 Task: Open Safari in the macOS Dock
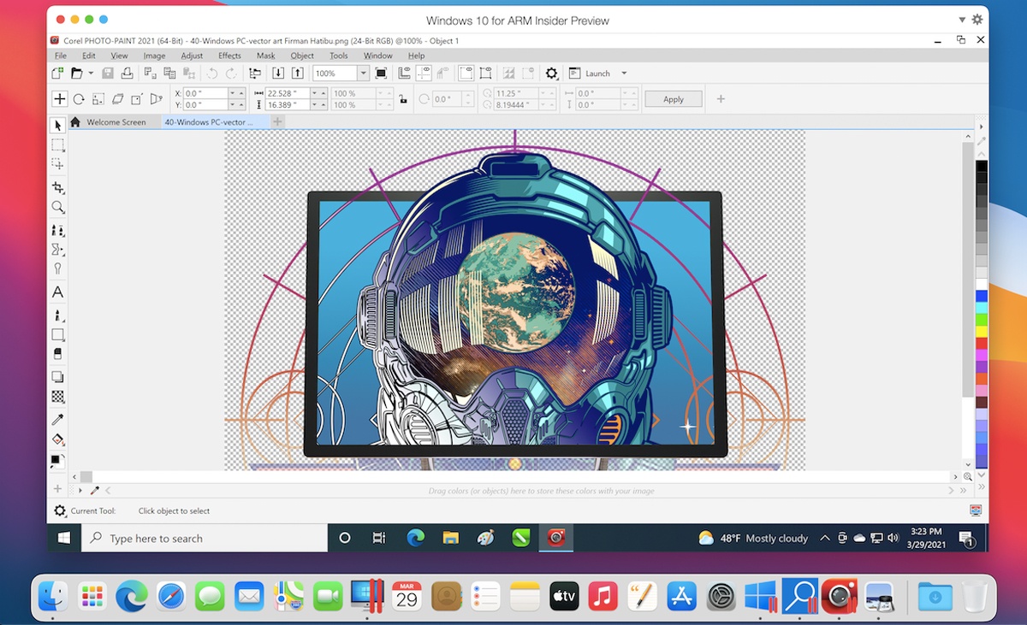click(170, 596)
